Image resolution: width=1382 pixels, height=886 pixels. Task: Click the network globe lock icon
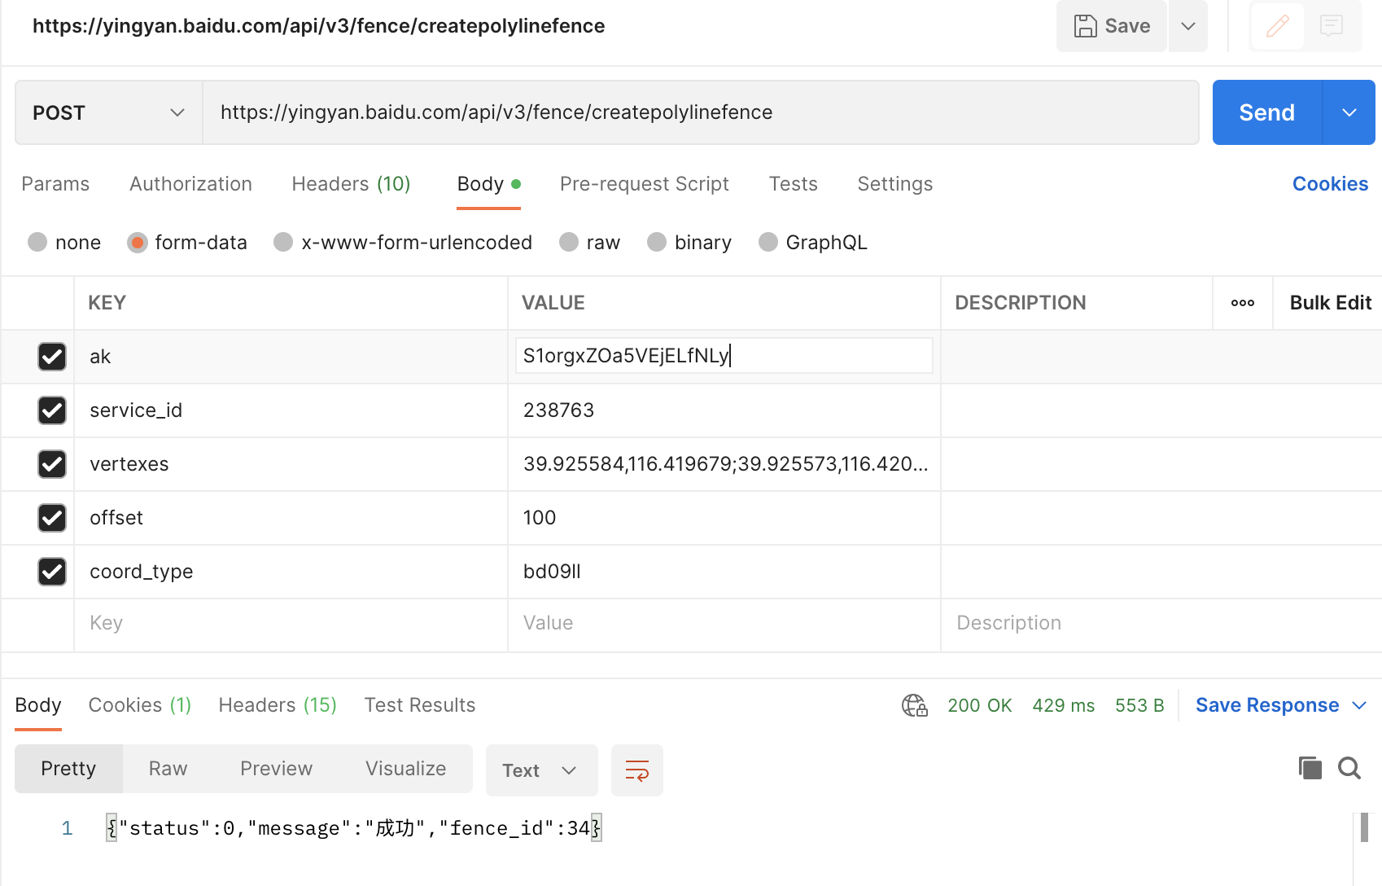(914, 705)
